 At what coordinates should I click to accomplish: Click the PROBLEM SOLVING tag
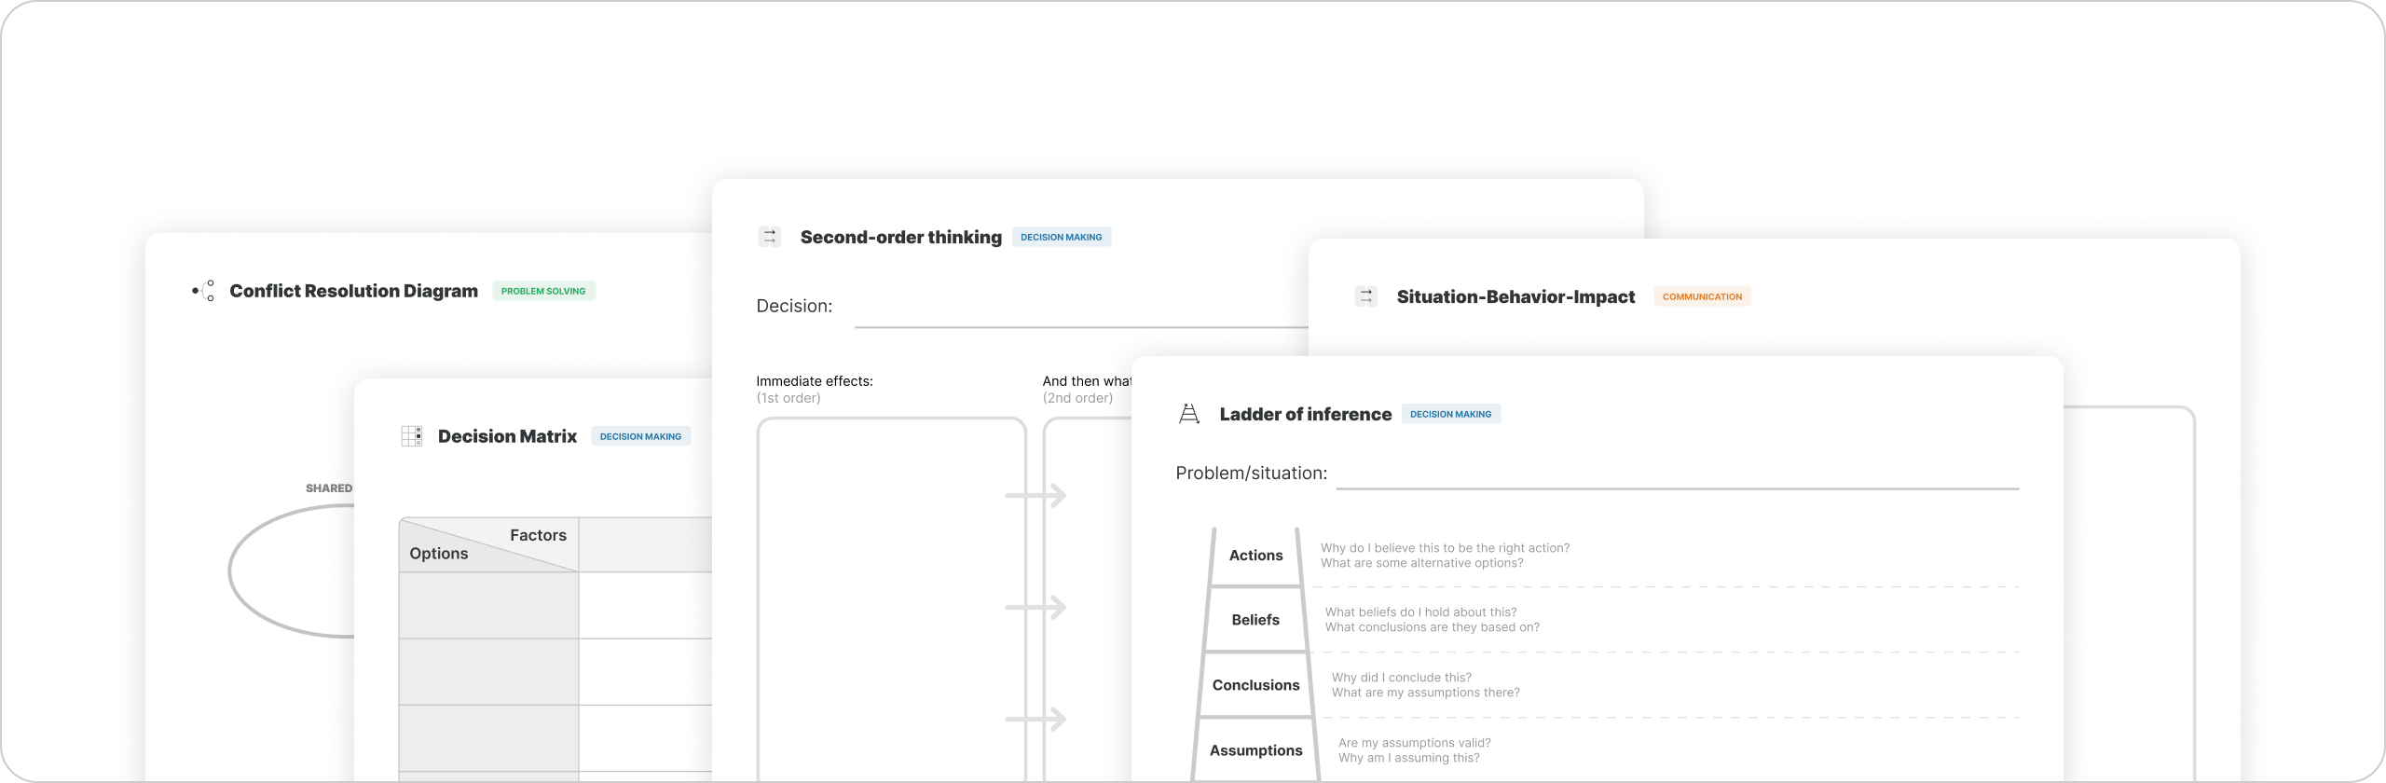[543, 291]
